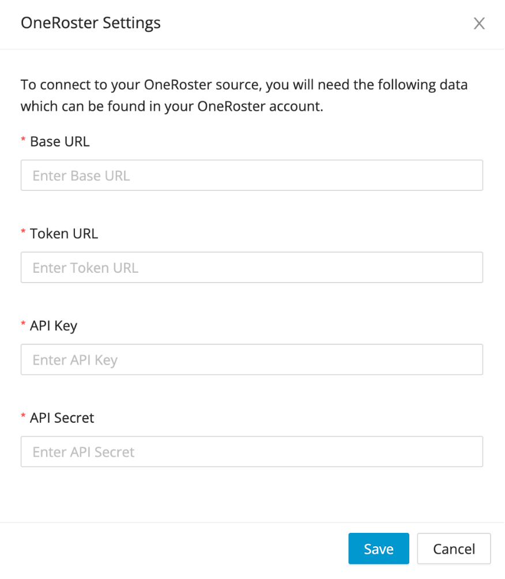This screenshot has width=505, height=579.
Task: Click the Cancel button
Action: pyautogui.click(x=454, y=548)
